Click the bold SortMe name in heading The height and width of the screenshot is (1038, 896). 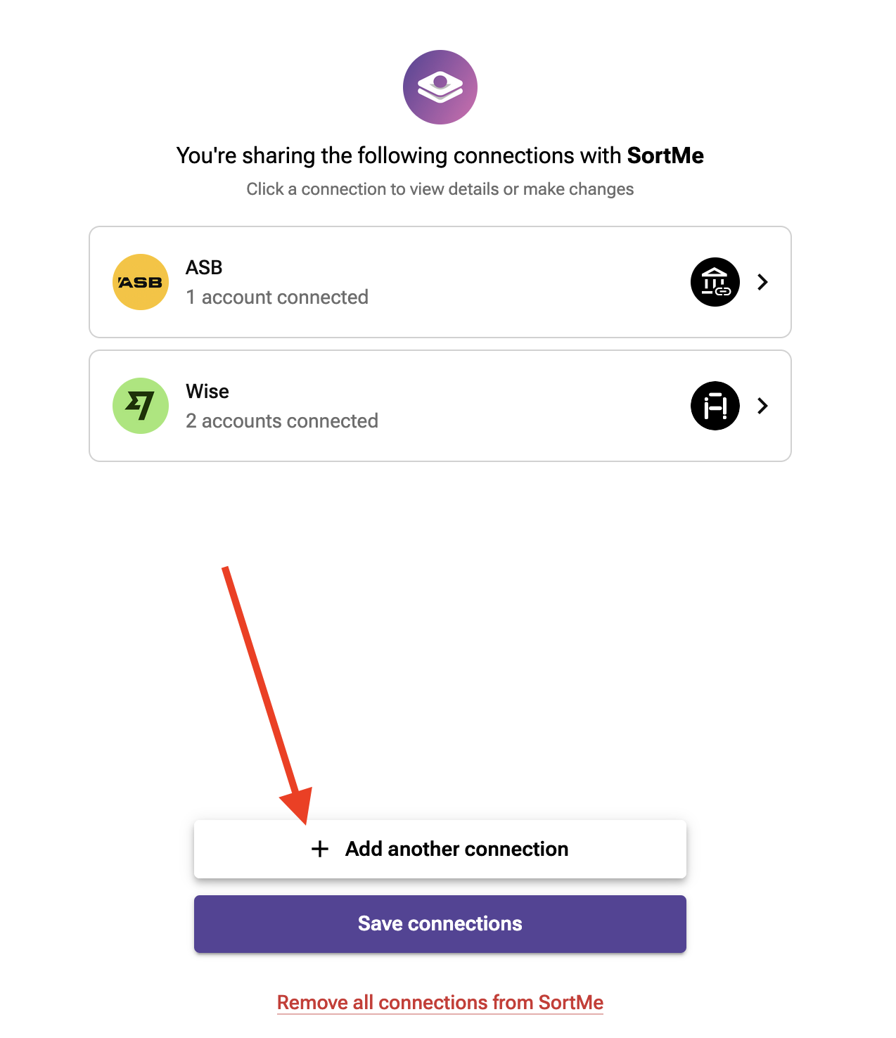point(665,155)
